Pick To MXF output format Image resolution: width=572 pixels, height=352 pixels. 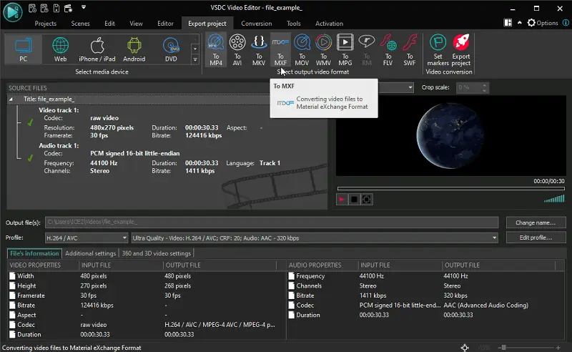[280, 49]
